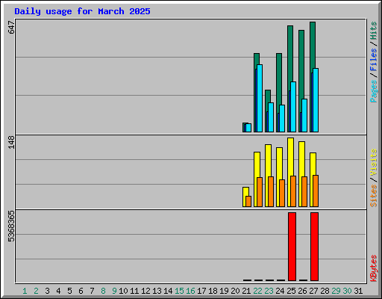
Task: Select day 31 on the axis
Action: 358,291
